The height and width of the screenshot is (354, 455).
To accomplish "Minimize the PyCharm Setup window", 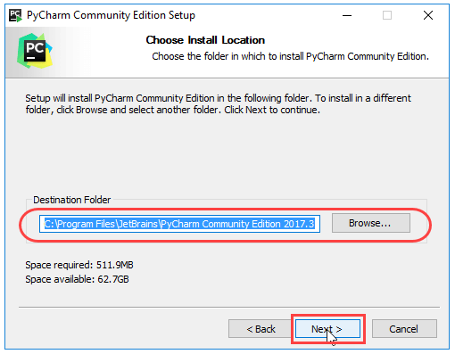I will (x=347, y=15).
